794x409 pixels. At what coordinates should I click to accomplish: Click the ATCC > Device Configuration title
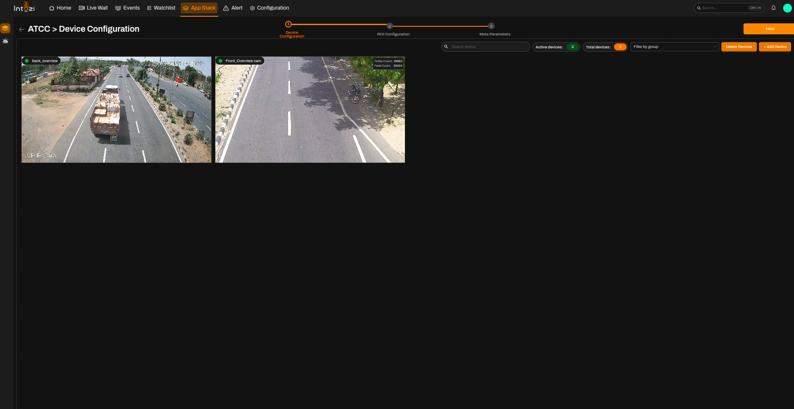83,29
